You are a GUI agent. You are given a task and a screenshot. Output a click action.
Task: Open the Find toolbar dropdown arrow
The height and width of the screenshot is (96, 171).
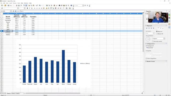(83, 5)
